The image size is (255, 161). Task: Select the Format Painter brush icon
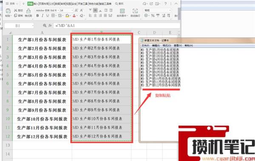coord(28,11)
